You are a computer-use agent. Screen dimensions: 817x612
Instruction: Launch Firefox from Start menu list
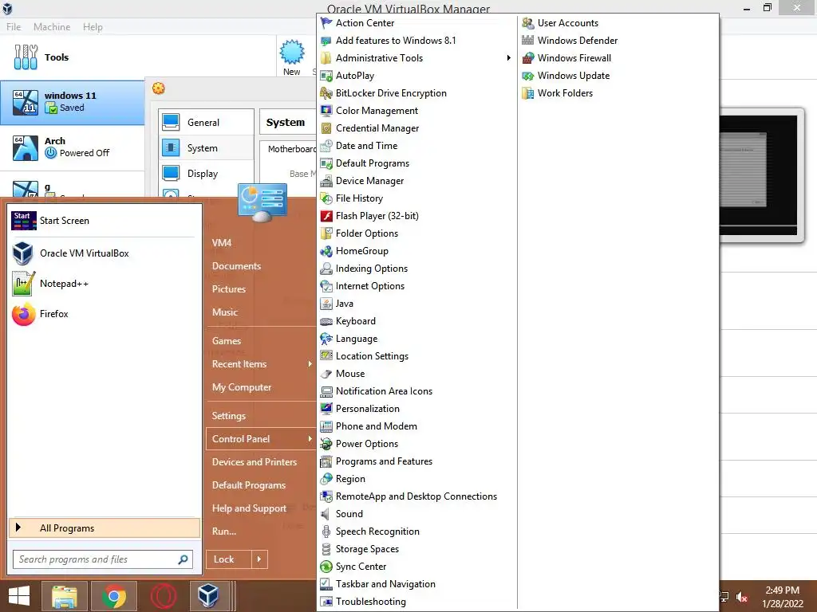pyautogui.click(x=103, y=314)
